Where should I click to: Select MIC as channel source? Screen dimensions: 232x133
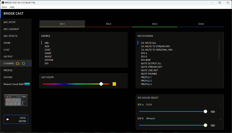pyautogui.click(x=47, y=43)
